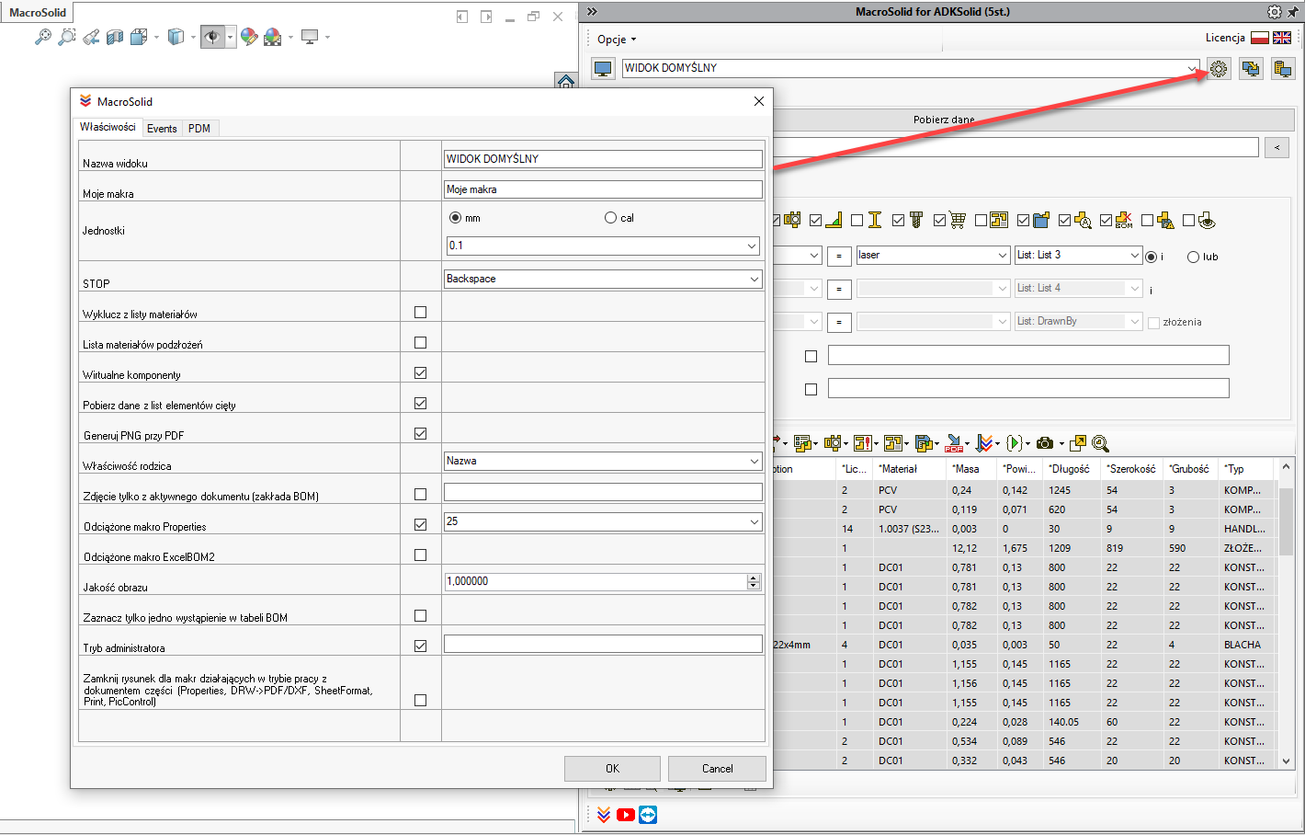Select the Zoom to Area tool
The height and width of the screenshot is (835, 1305).
click(x=66, y=38)
